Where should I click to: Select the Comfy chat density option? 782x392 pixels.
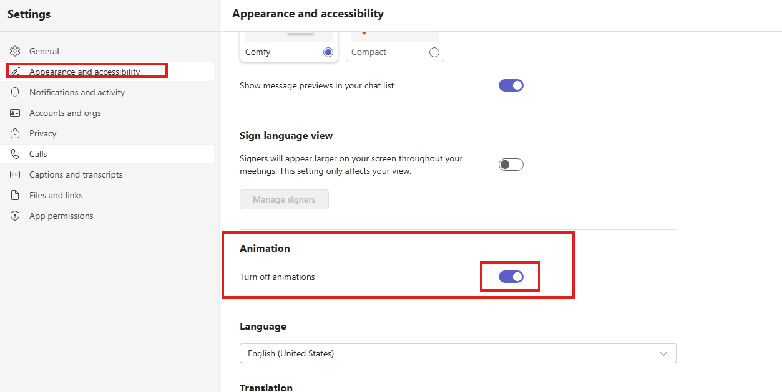328,52
